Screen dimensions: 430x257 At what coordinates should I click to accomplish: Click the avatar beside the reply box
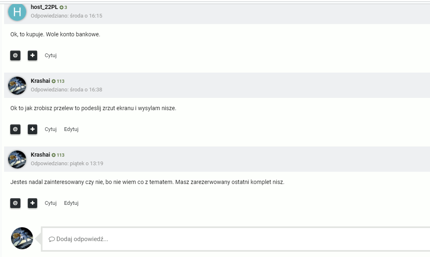point(22,238)
